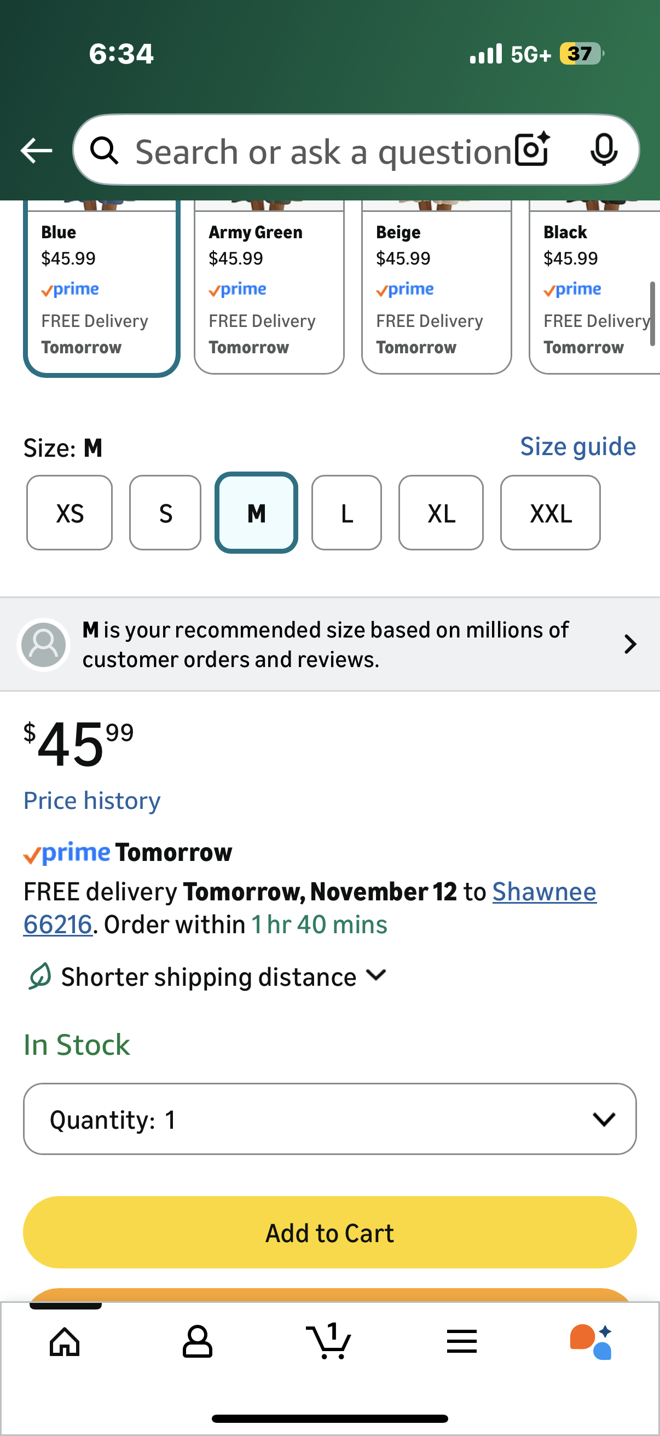Image resolution: width=660 pixels, height=1436 pixels.
Task: Open the shopping cart icon
Action: coord(329,1341)
